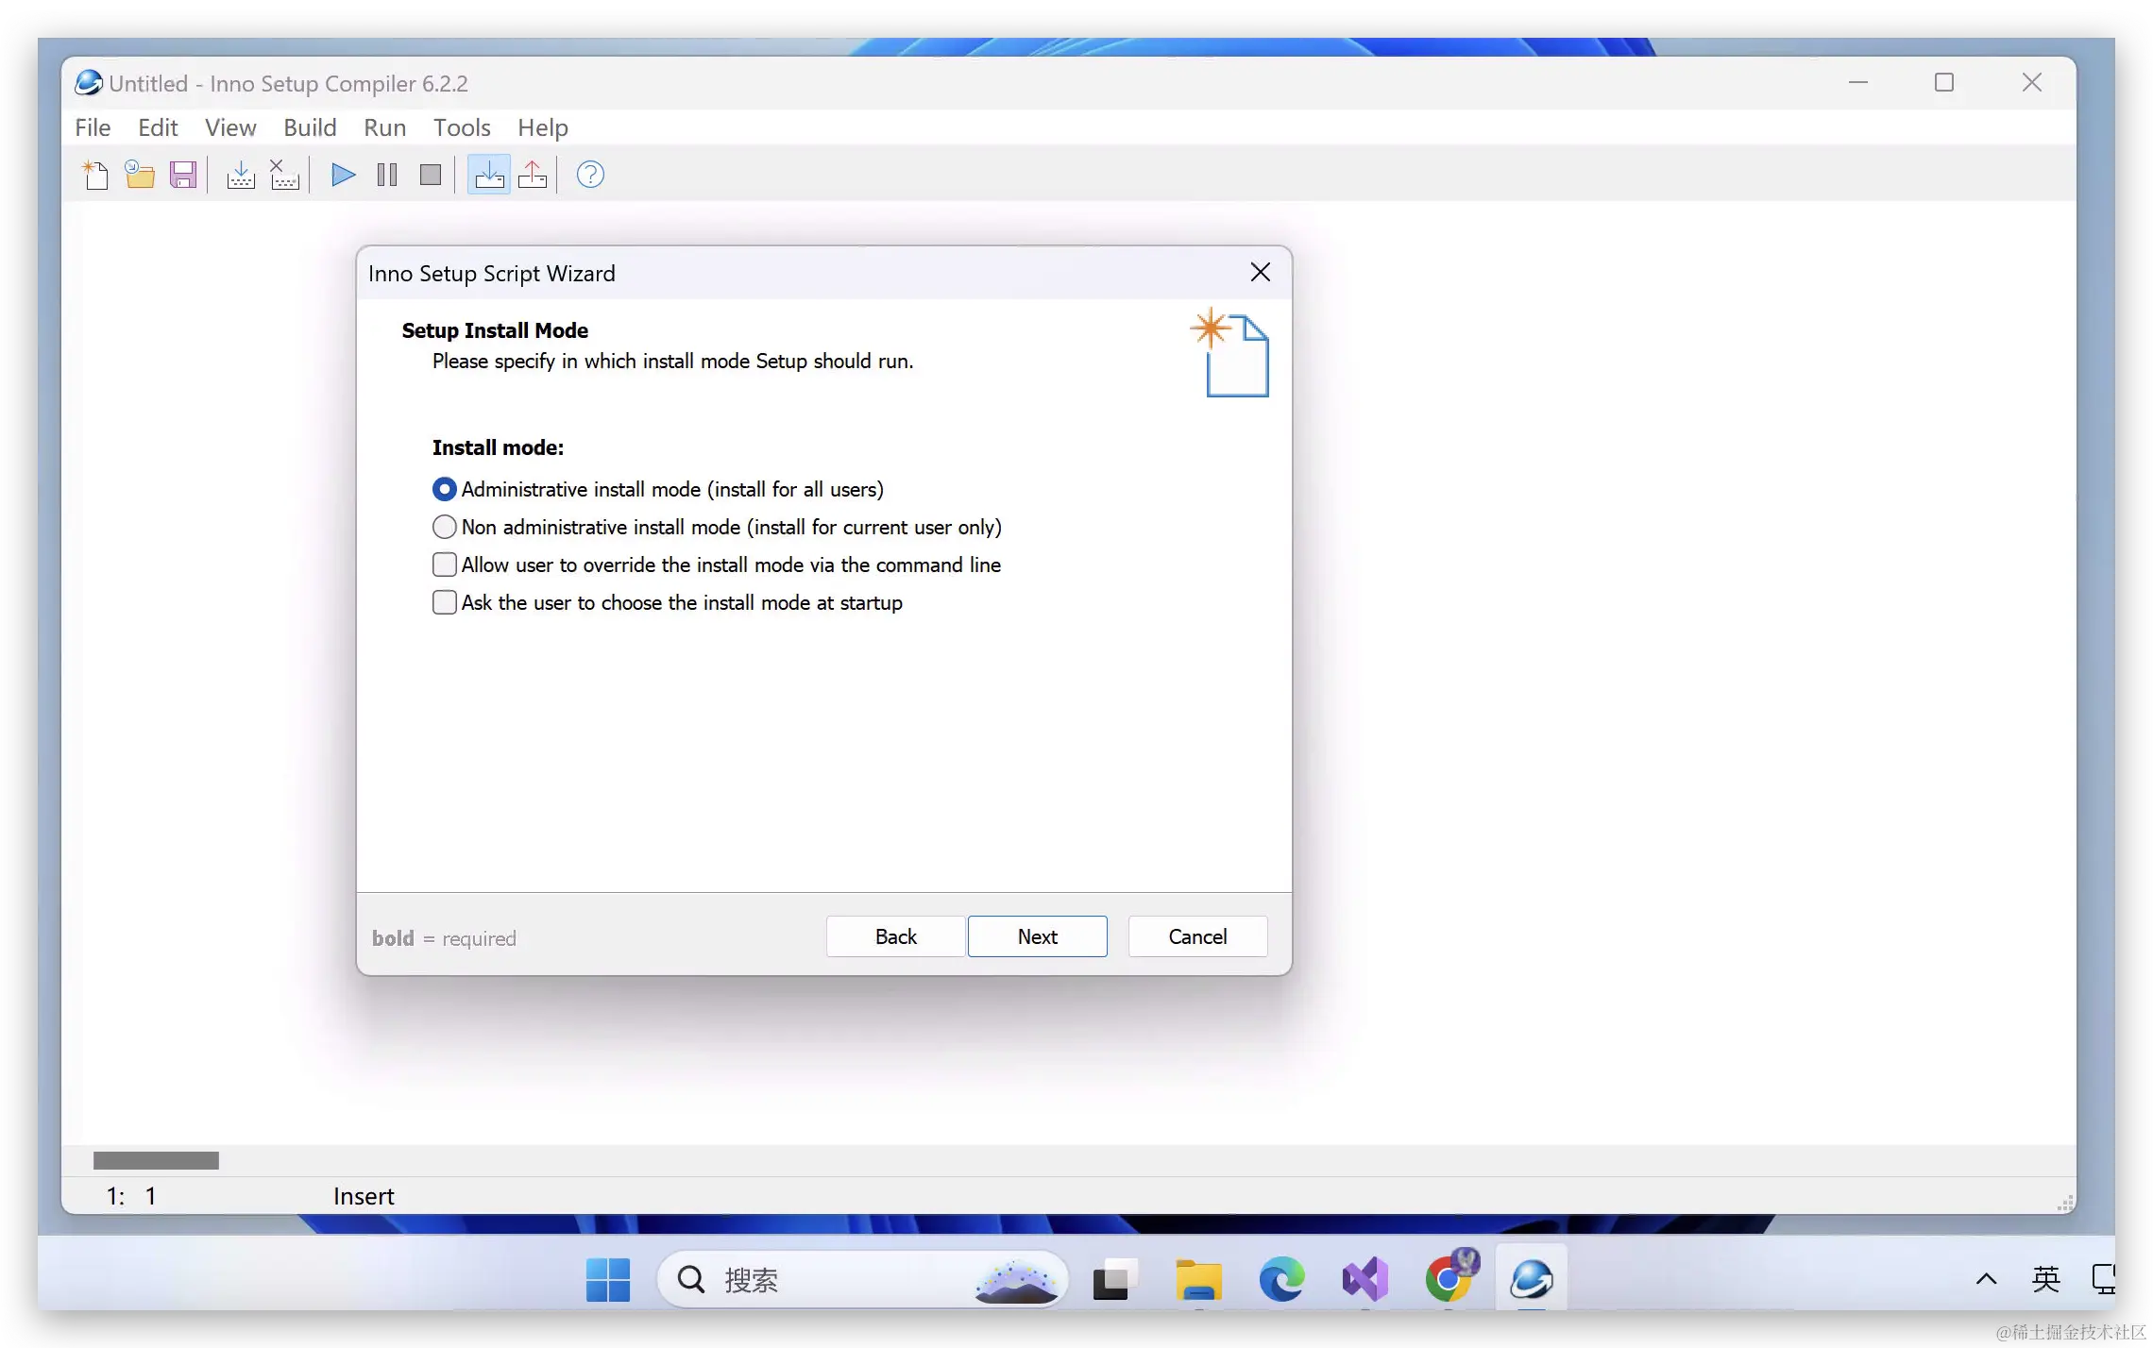Viewport: 2153px width, 1348px height.
Task: Open Task View in the taskbar
Action: (x=1115, y=1280)
